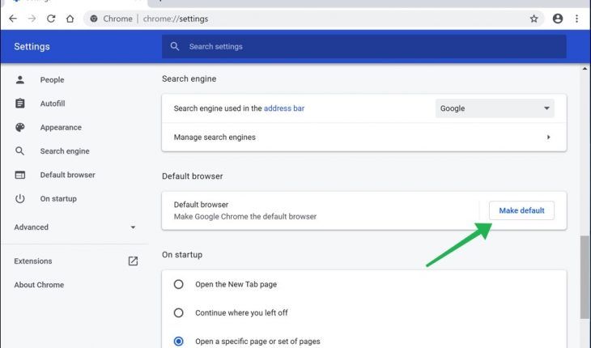Click the On startup power icon
Screen dimensions: 591x348
(x=20, y=198)
